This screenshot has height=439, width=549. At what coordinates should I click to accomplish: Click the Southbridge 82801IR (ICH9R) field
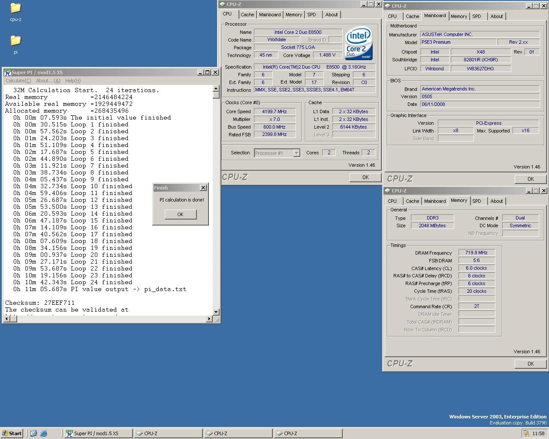480,60
